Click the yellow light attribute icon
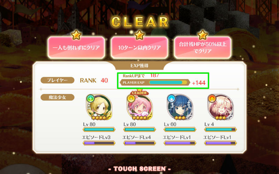Image resolution: width=279 pixels, height=174 pixels. (x=131, y=98)
